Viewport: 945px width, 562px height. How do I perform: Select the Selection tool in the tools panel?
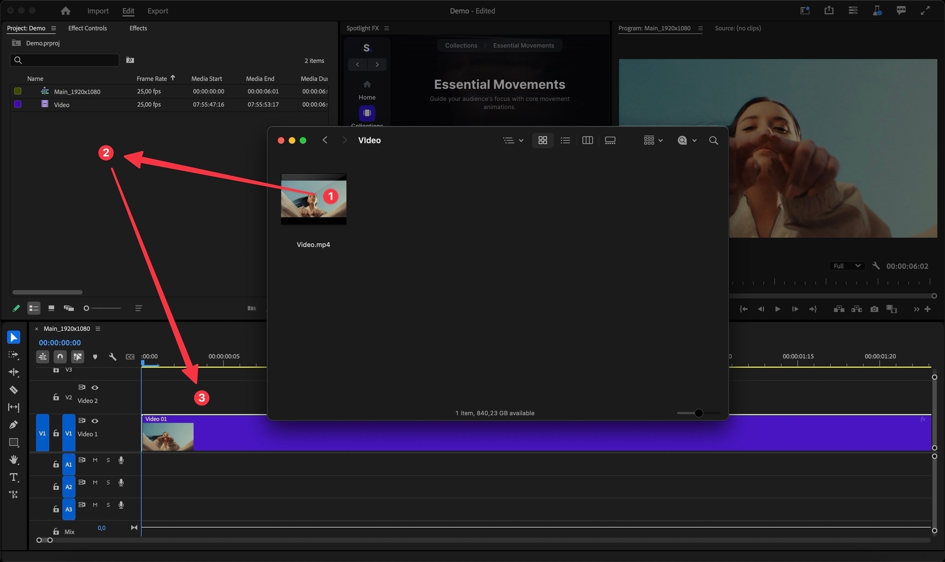click(x=14, y=337)
